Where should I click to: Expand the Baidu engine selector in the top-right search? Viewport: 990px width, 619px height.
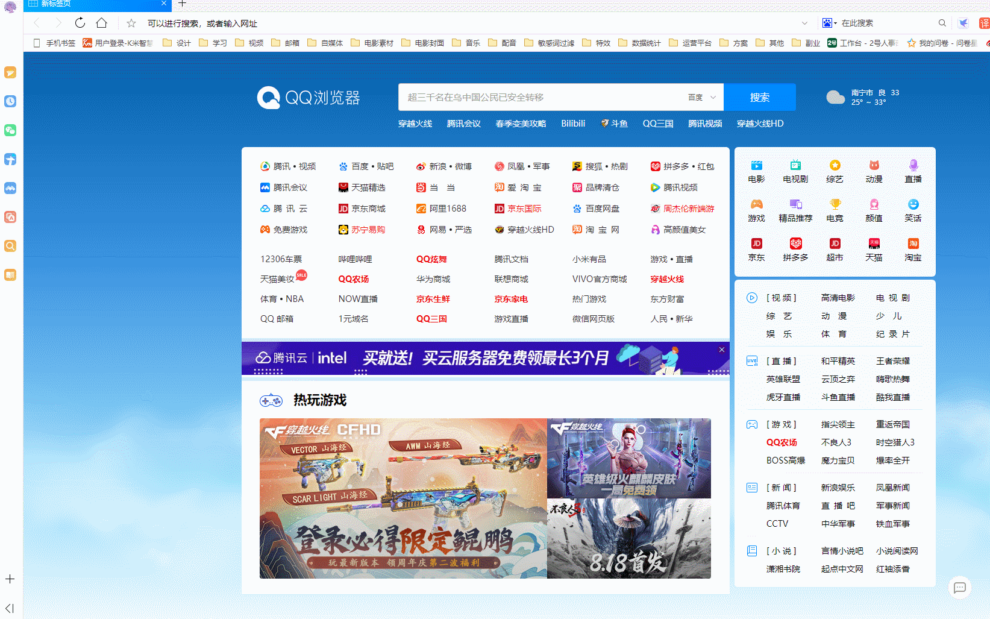click(x=829, y=22)
